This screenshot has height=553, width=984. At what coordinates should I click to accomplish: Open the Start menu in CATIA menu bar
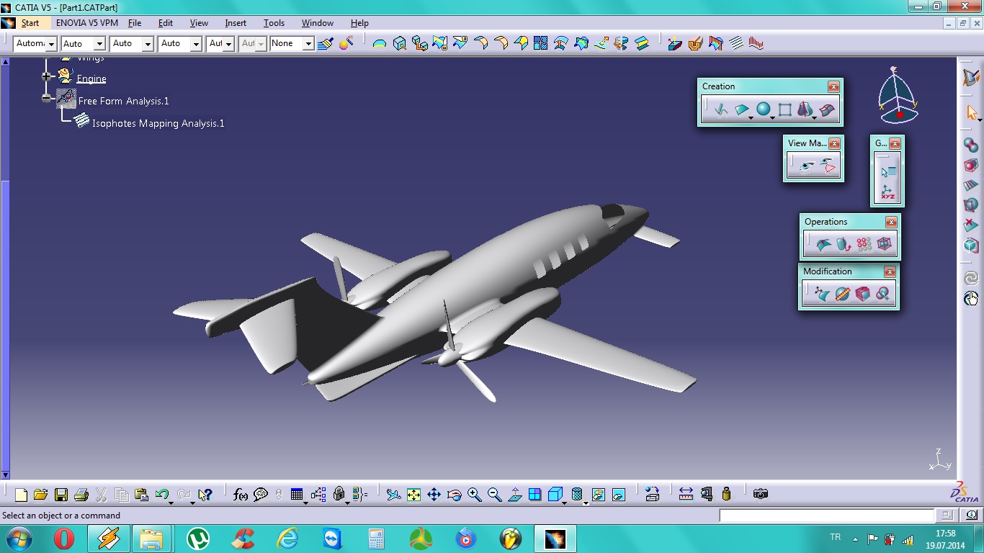coord(30,23)
